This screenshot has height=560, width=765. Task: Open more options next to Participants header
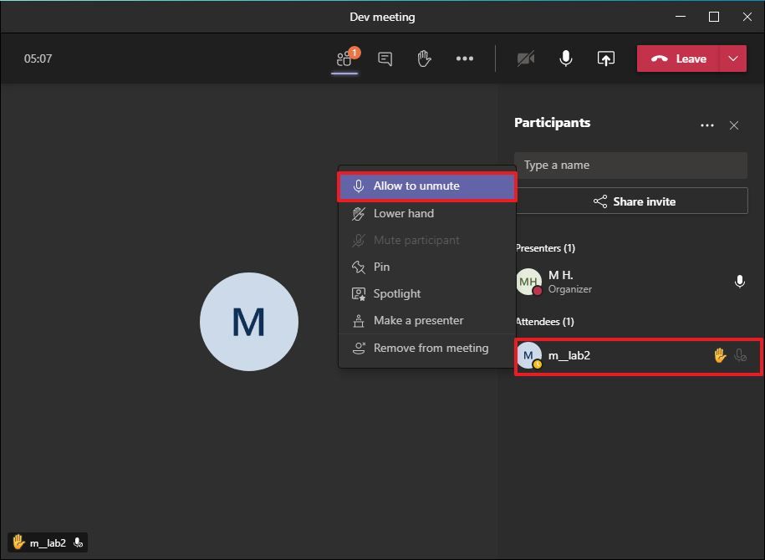[707, 125]
